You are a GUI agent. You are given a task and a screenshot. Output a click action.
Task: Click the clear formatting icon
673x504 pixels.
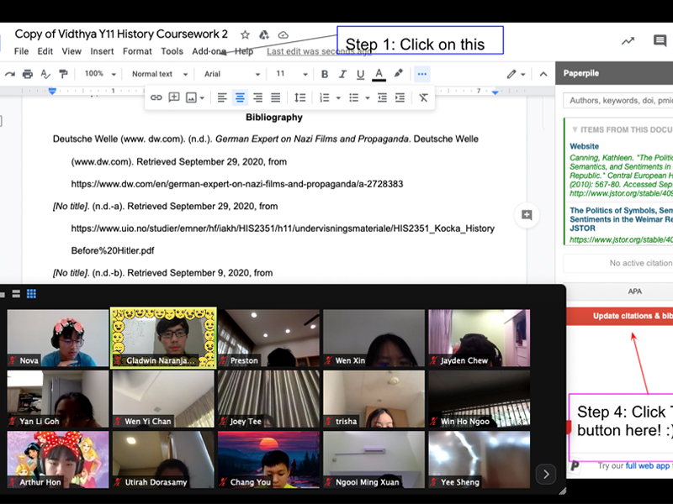point(423,97)
